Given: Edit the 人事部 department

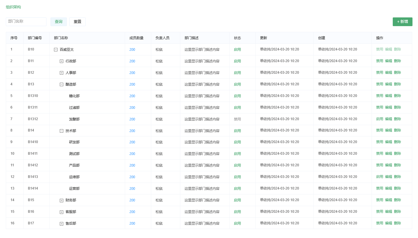Looking at the screenshot, I should [x=388, y=73].
